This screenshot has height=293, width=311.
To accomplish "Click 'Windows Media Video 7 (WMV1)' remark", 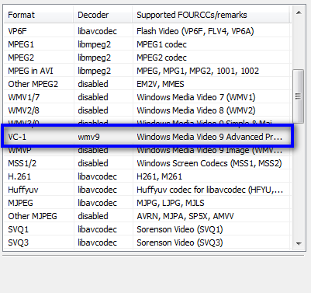I will coord(196,97).
